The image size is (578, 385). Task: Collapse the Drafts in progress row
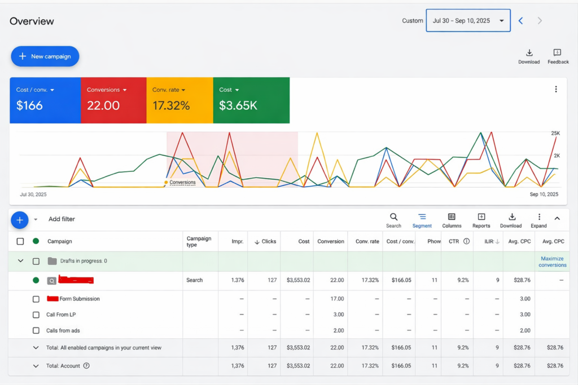[x=21, y=261]
